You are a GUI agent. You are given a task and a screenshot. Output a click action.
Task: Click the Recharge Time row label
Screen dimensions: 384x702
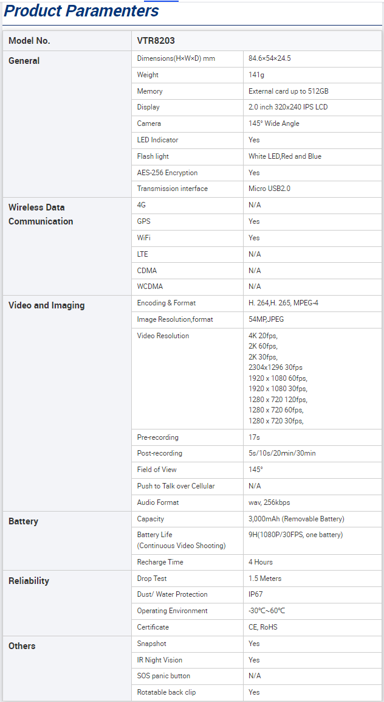tap(160, 562)
